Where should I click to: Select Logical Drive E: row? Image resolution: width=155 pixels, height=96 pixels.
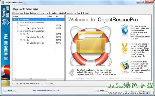click(x=38, y=28)
